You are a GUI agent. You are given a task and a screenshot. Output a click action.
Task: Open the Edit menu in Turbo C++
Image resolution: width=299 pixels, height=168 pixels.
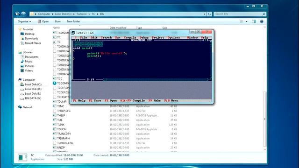point(94,37)
